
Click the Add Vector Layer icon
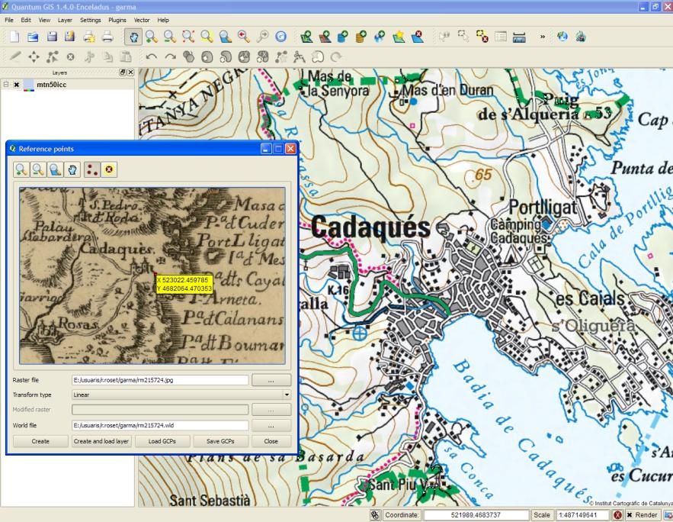[306, 37]
